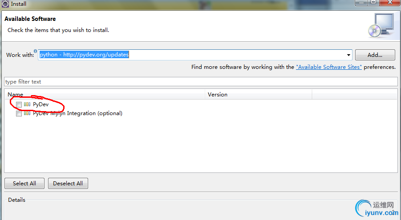401x220 pixels.
Task: Open the Work with dropdown arrow
Action: (x=348, y=55)
